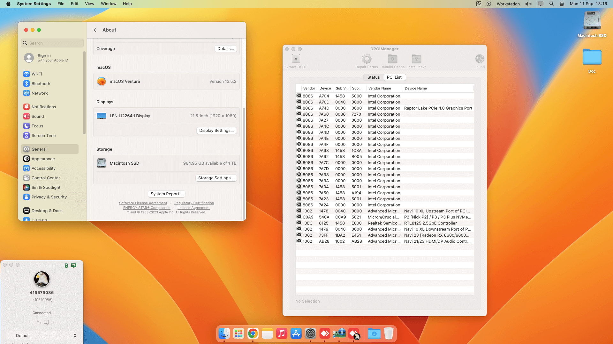
Task: Click the magnifier icon on the RTL8125 row
Action: click(299, 223)
